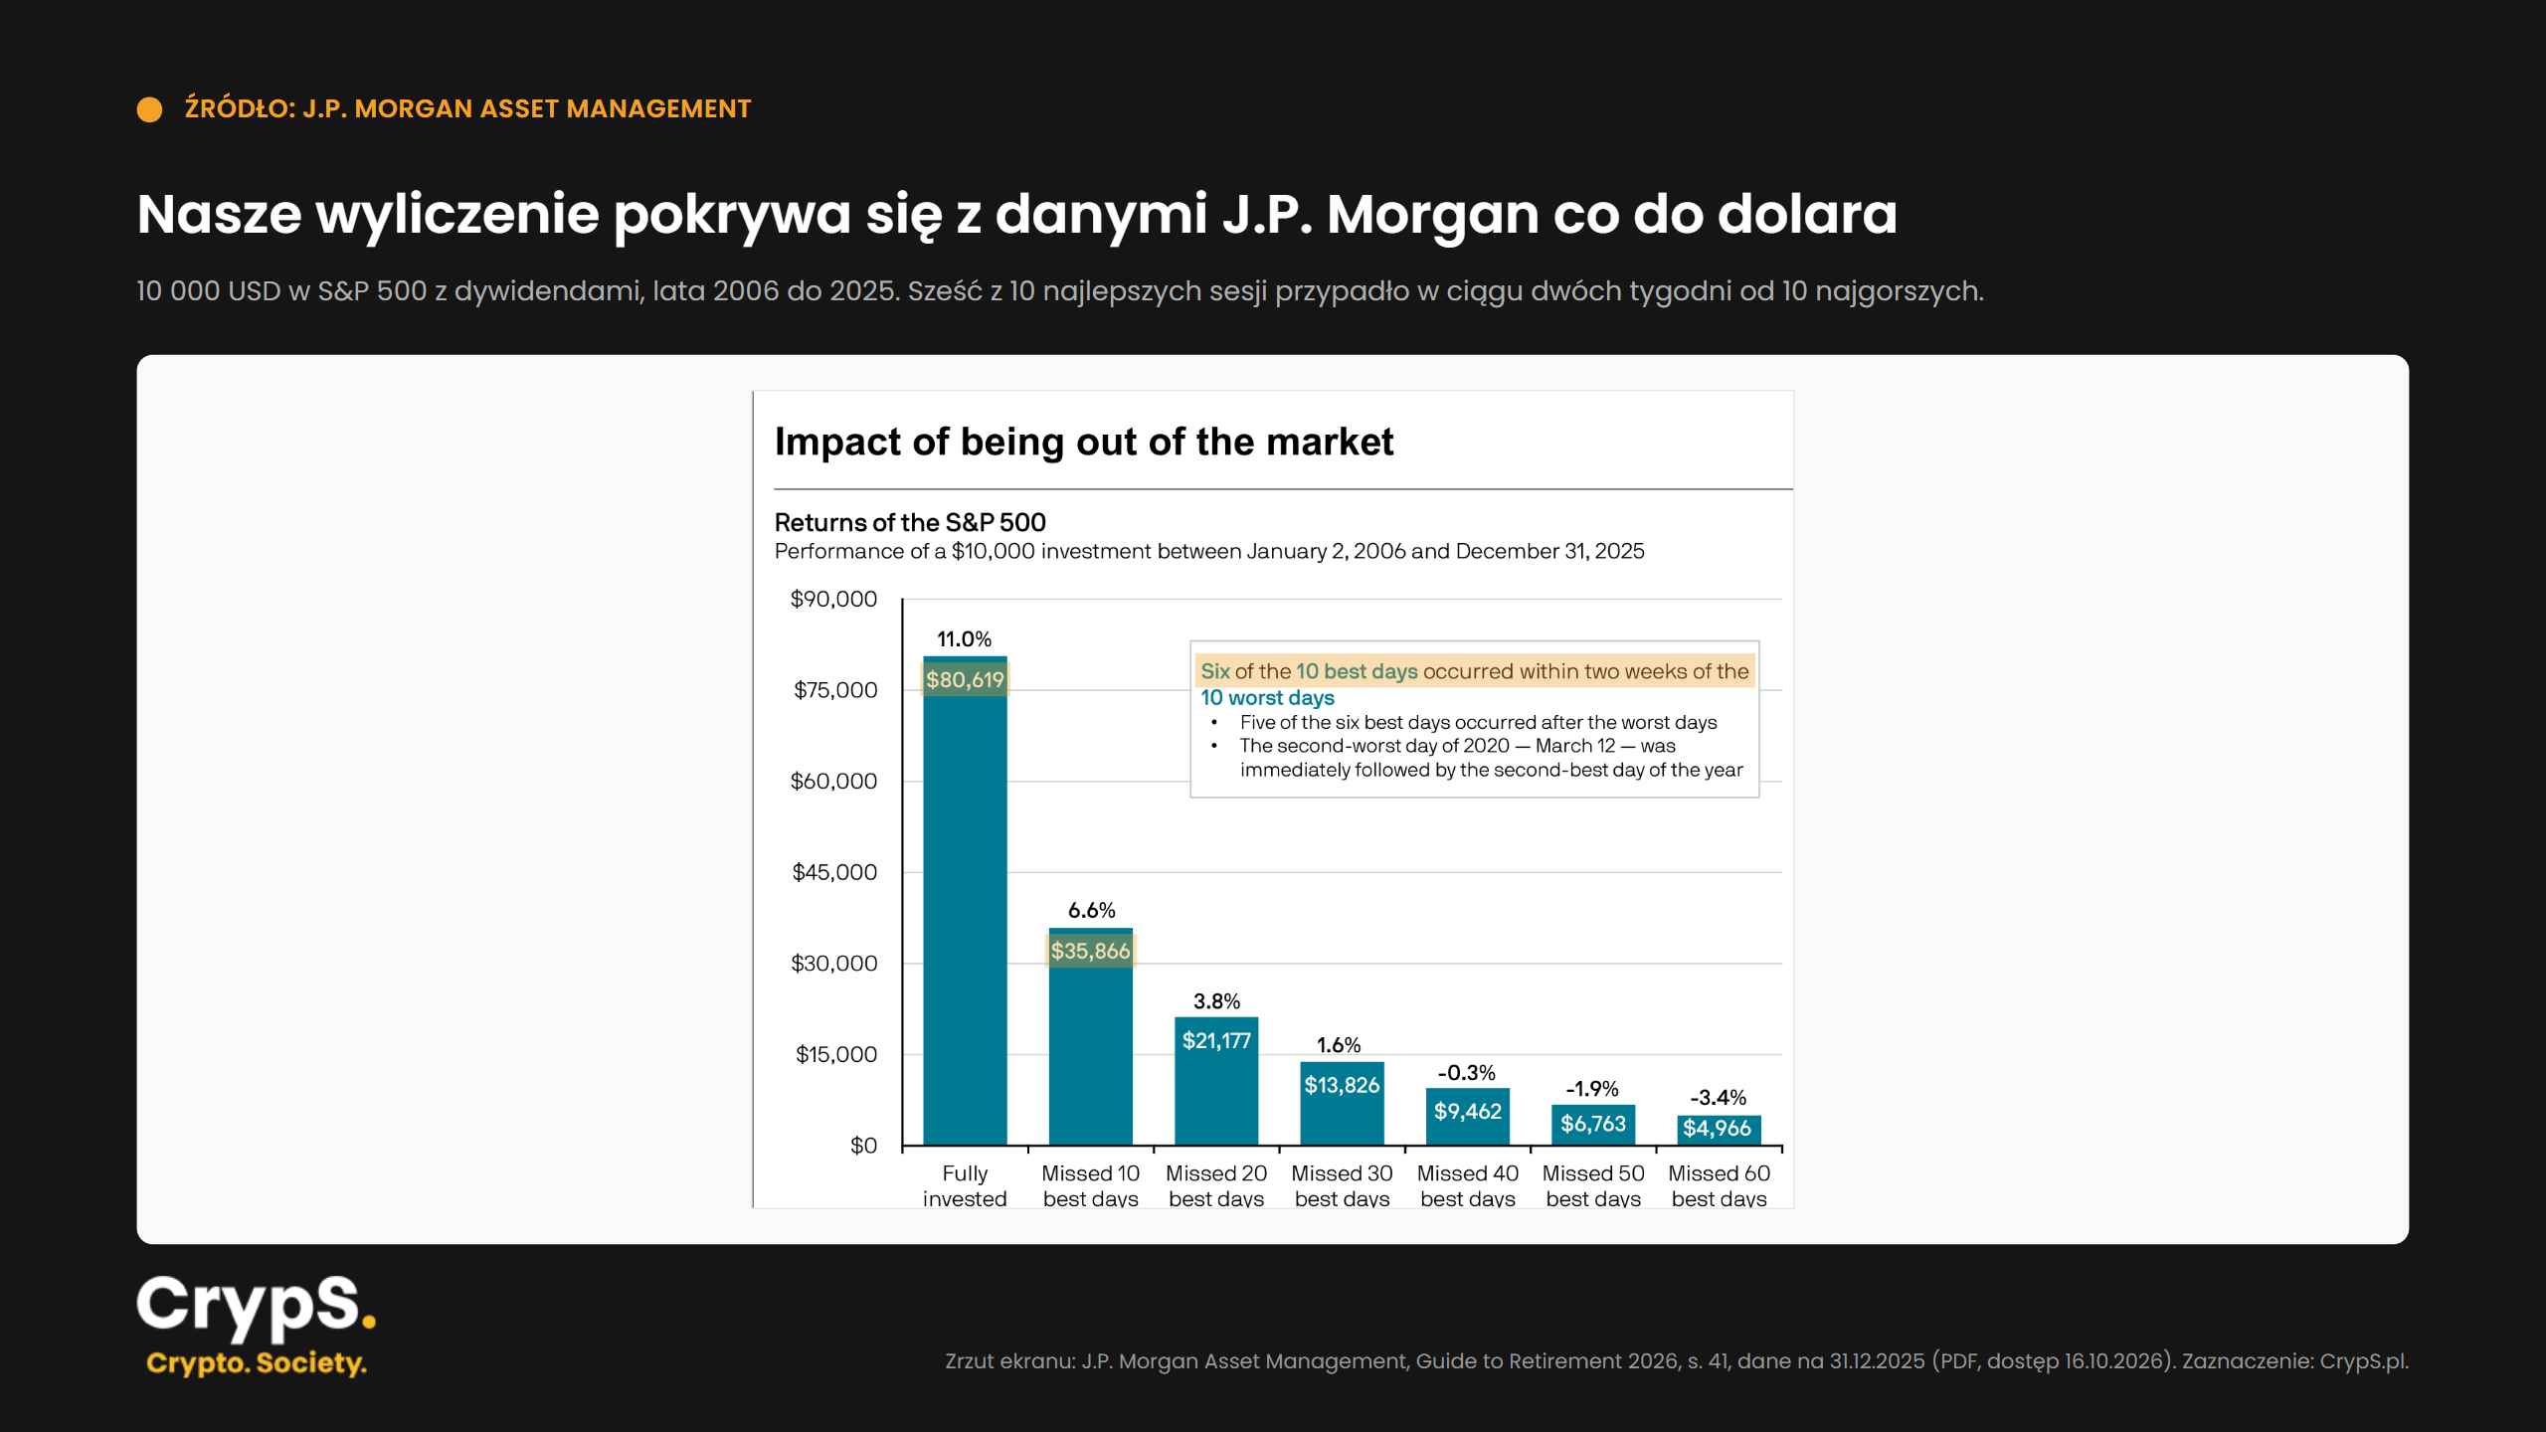Click chart title 'Impact of being out of the market'

point(1084,442)
